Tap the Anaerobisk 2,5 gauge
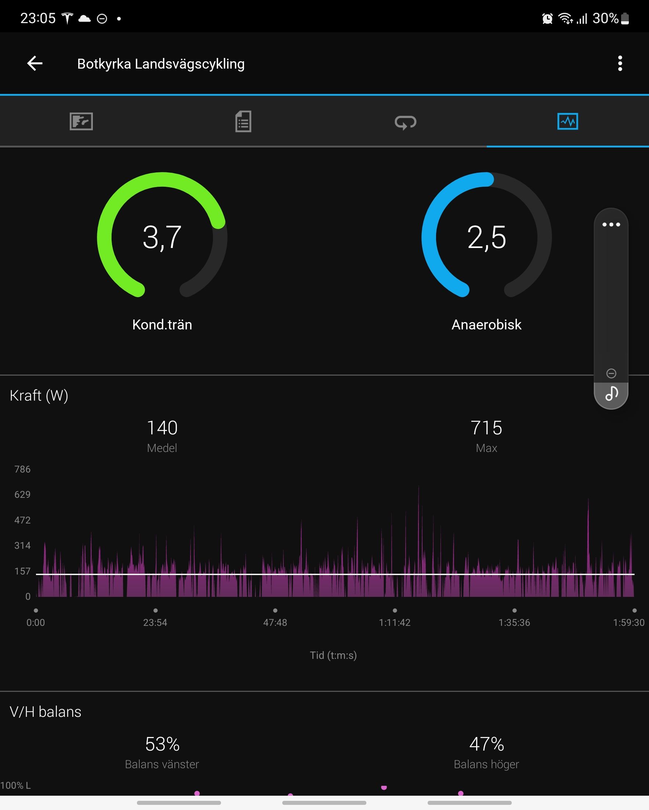649x810 pixels. pos(486,236)
